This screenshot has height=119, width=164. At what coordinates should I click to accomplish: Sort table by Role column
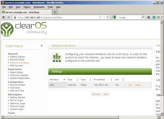(x=73, y=80)
